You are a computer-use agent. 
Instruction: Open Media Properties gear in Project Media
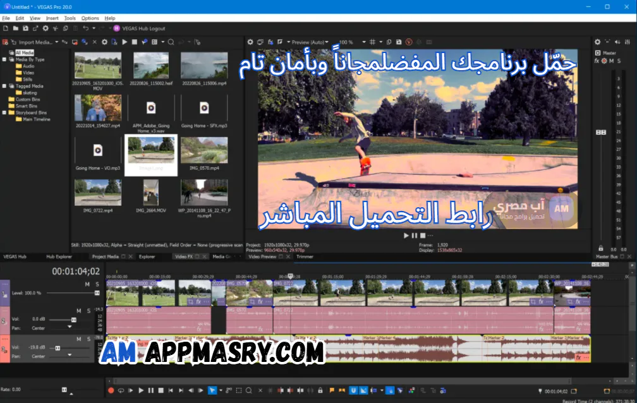pos(104,42)
